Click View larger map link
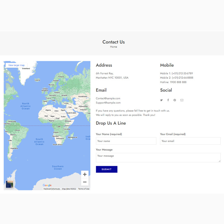 point(17,65)
